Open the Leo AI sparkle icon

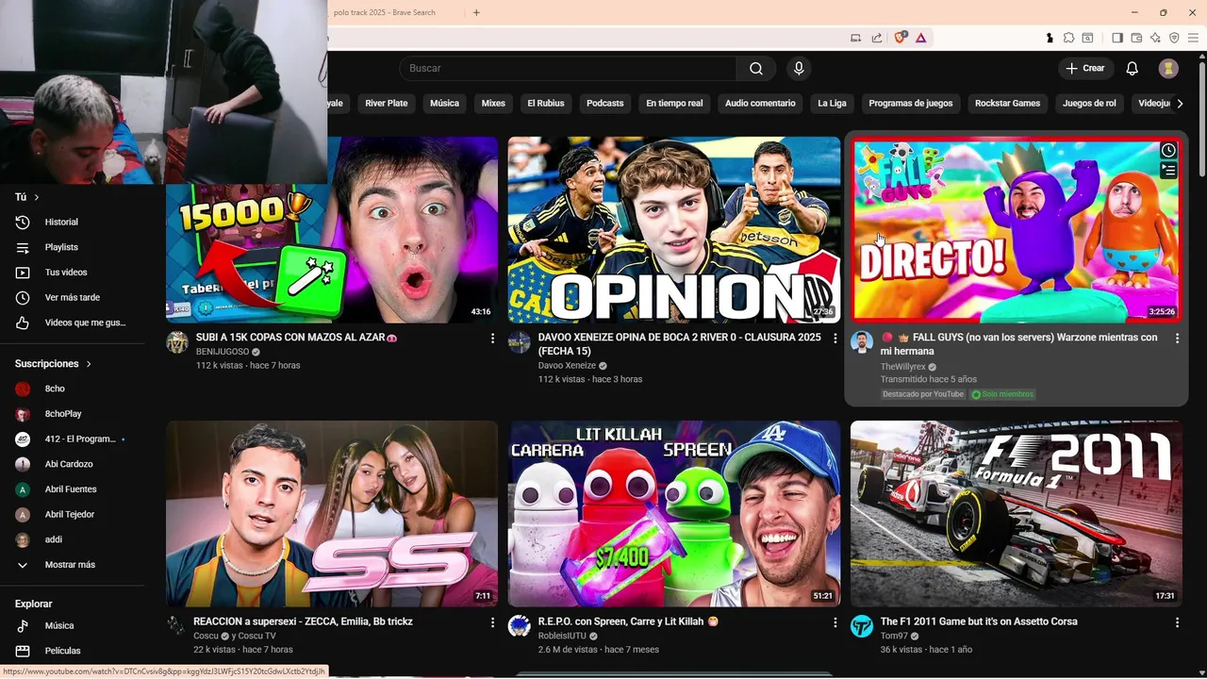click(x=1155, y=38)
